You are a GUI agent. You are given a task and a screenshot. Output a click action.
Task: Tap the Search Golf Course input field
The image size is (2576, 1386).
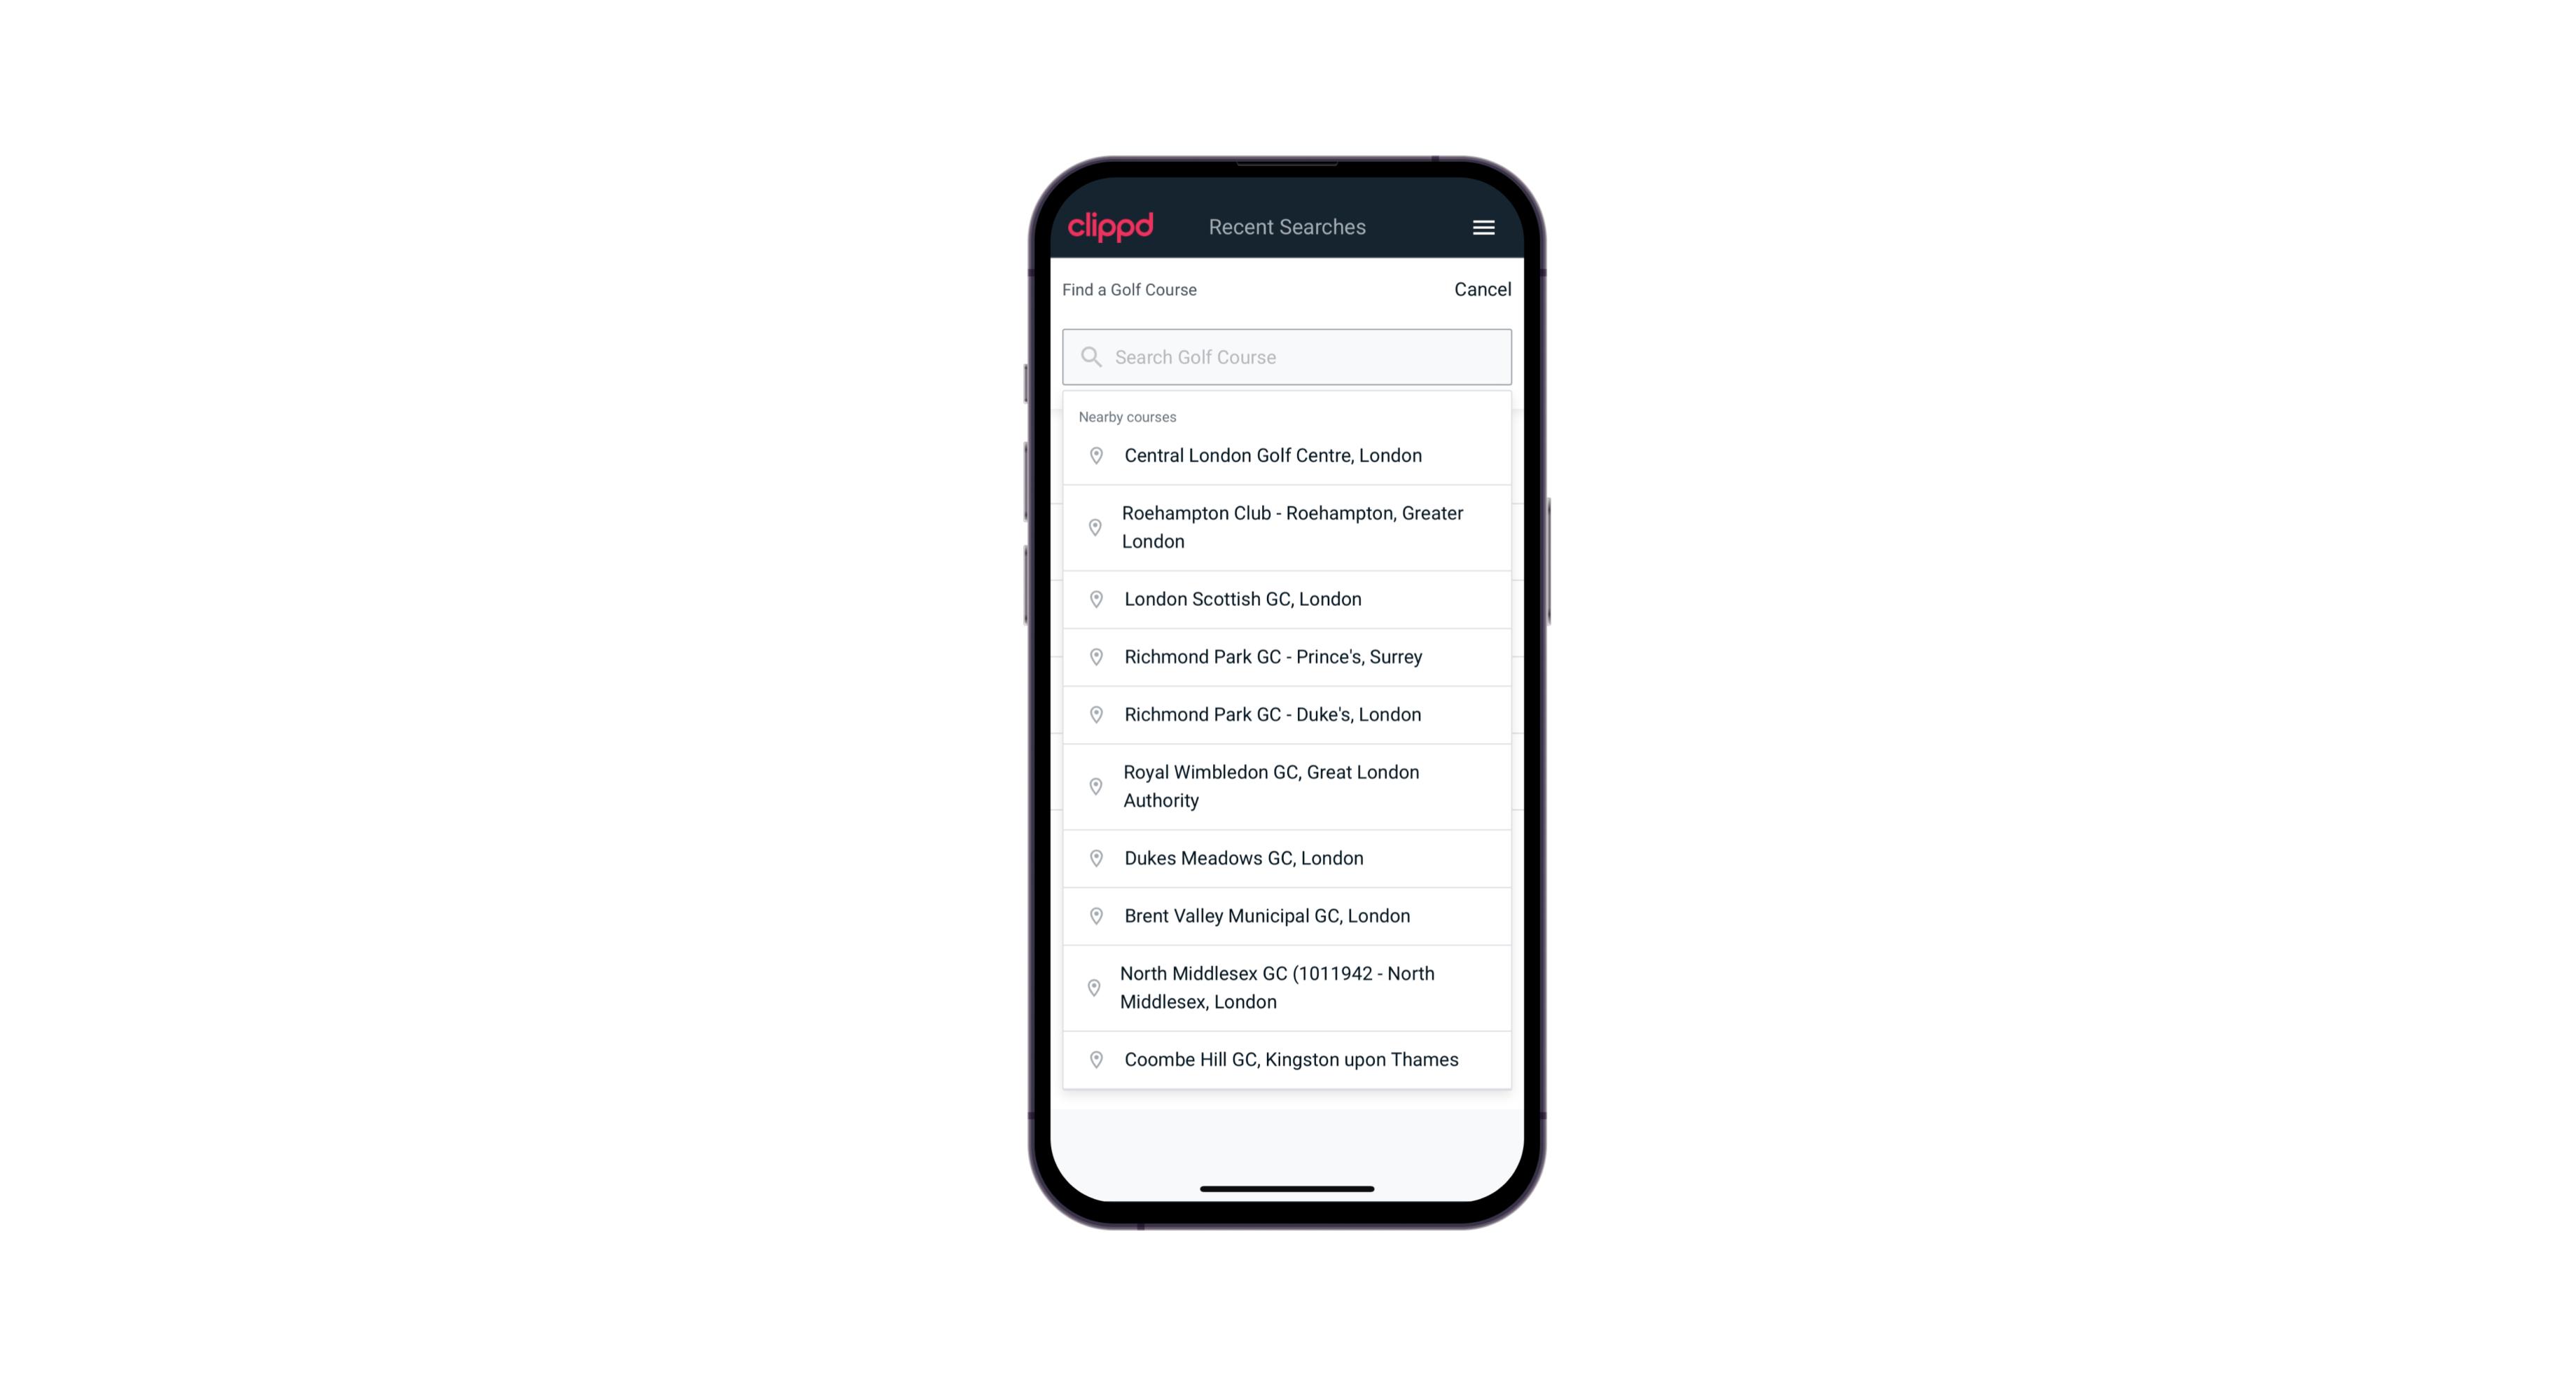point(1287,355)
